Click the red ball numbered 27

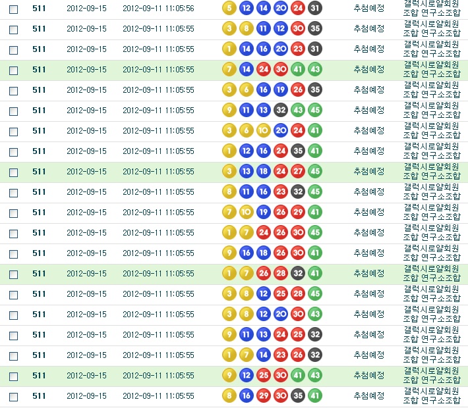pyautogui.click(x=298, y=172)
